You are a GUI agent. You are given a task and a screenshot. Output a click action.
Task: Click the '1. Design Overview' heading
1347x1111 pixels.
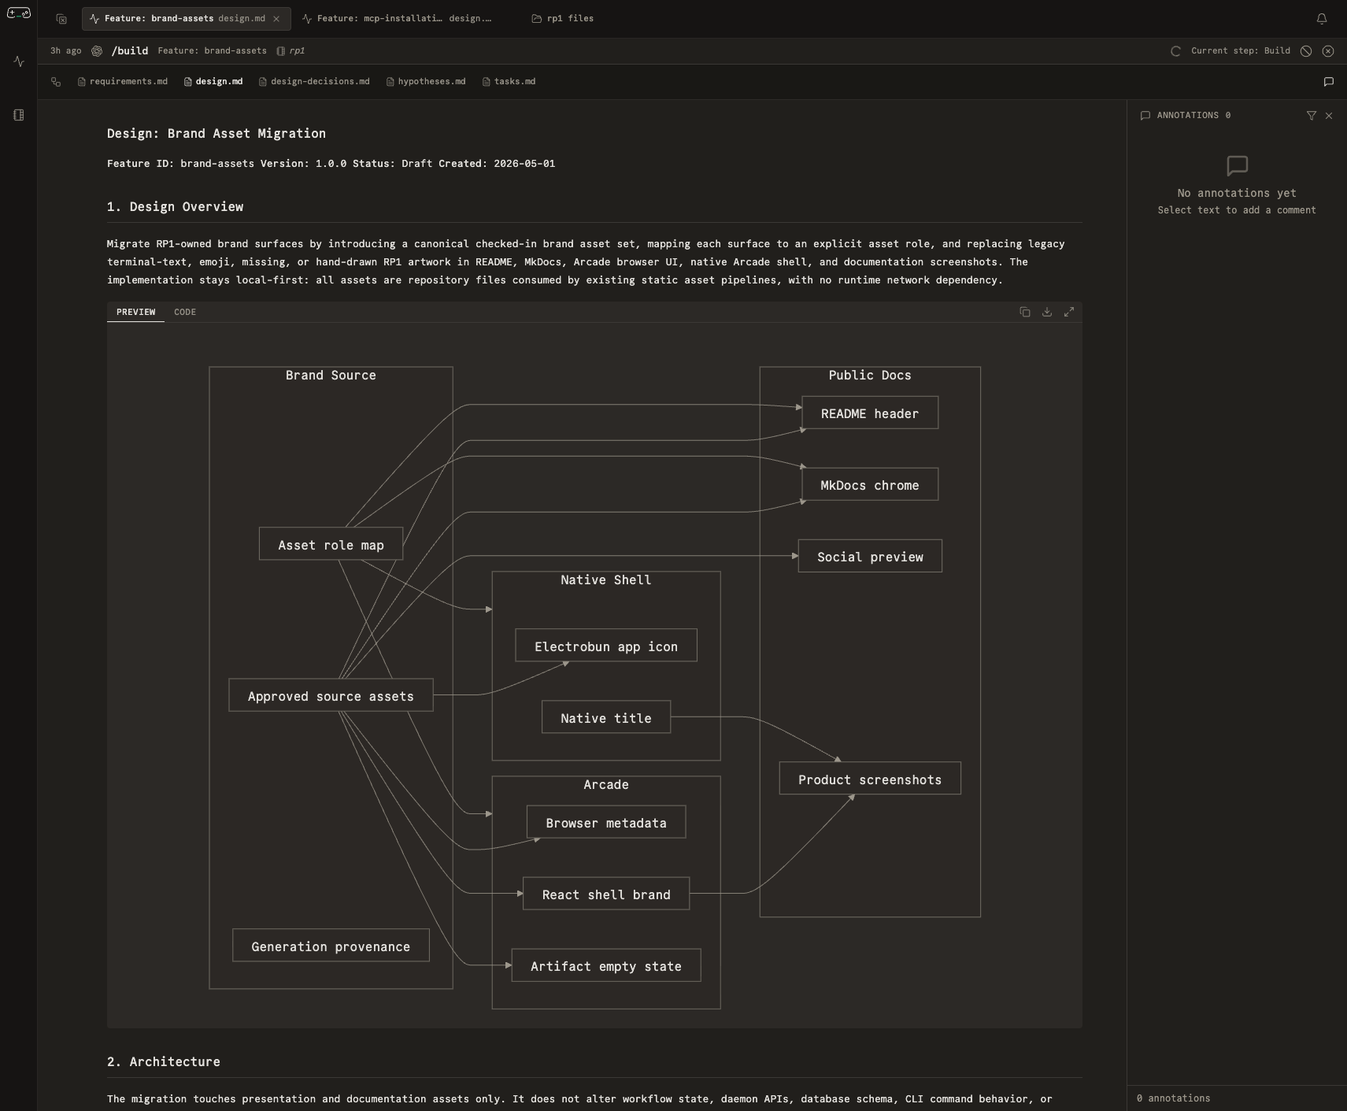[176, 207]
